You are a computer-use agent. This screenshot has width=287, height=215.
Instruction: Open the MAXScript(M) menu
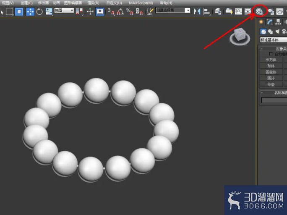(x=141, y=3)
